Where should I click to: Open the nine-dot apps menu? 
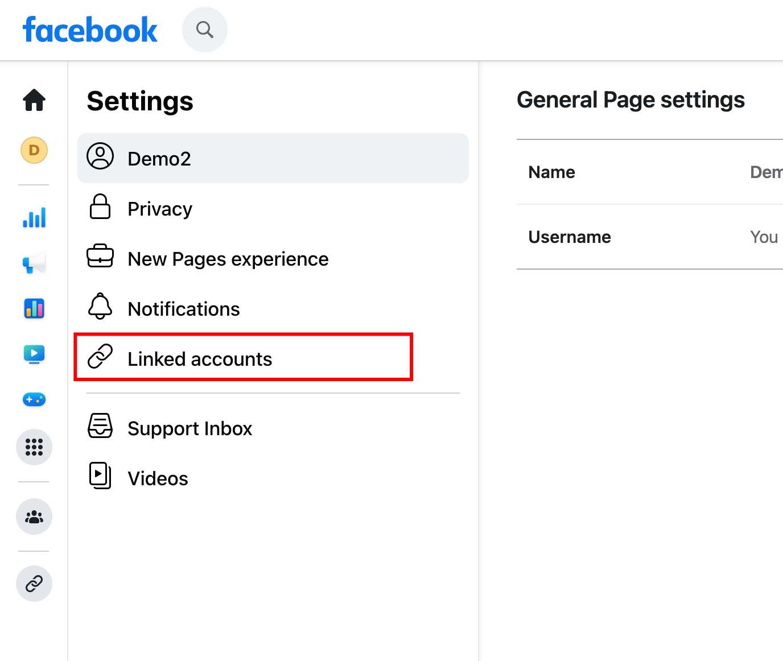[x=34, y=447]
